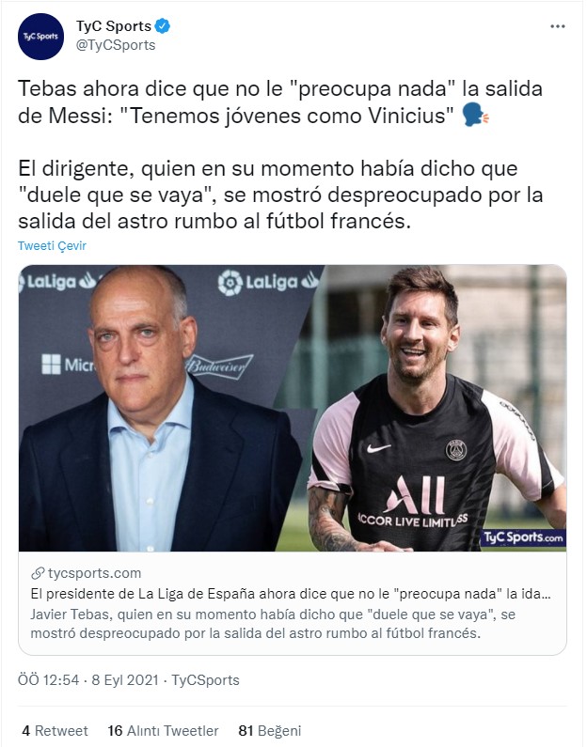Click the tweet's main text about Tebas
This screenshot has height=747, width=587.
pos(280,155)
